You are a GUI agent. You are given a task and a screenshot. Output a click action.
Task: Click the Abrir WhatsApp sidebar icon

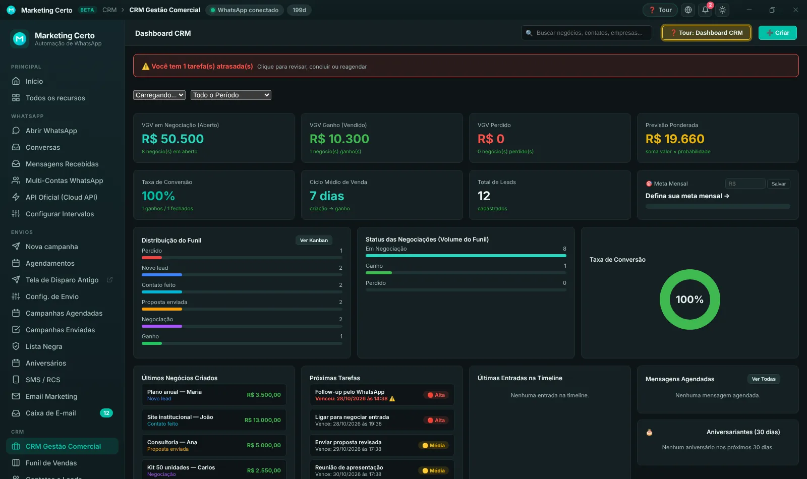16,131
